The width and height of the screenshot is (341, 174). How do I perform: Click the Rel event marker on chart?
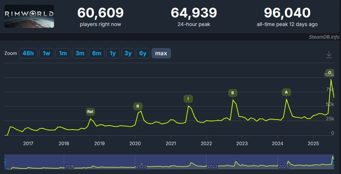click(x=90, y=112)
